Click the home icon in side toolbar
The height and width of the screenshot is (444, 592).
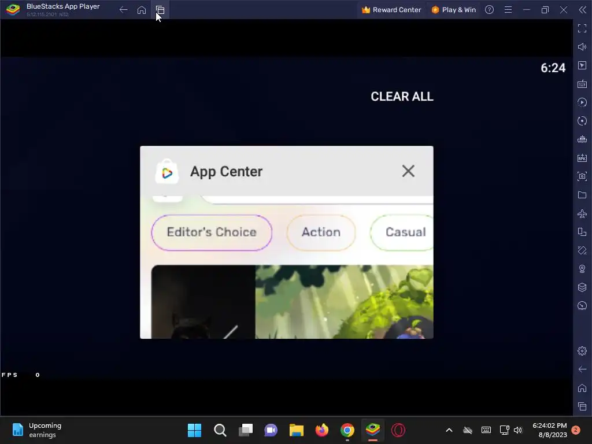point(582,388)
